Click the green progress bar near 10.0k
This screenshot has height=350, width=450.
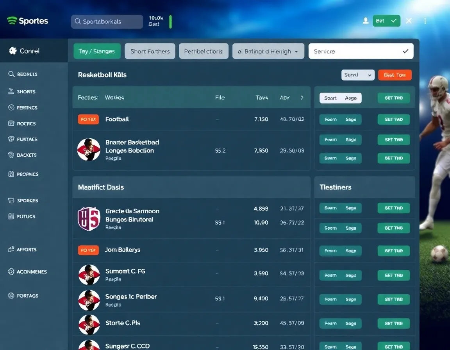pyautogui.click(x=170, y=22)
